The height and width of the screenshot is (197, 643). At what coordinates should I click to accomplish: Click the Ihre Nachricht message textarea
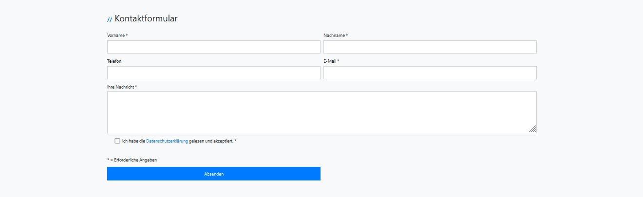pyautogui.click(x=321, y=112)
